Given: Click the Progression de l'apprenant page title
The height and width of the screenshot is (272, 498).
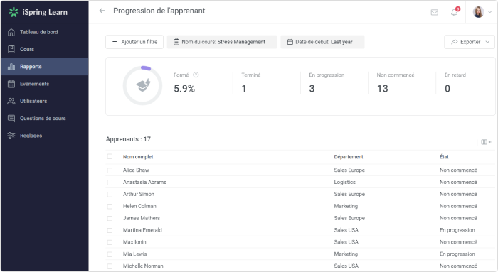Looking at the screenshot, I should 159,11.
